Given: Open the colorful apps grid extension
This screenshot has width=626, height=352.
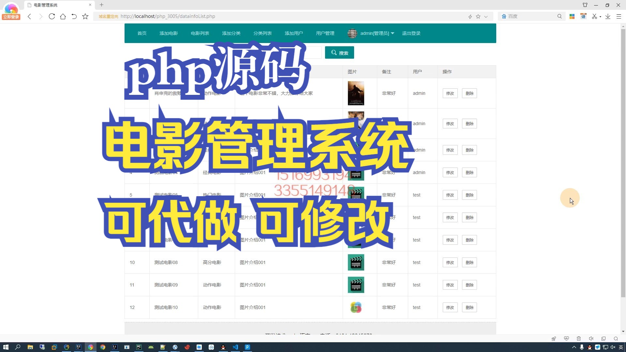Looking at the screenshot, I should (572, 16).
